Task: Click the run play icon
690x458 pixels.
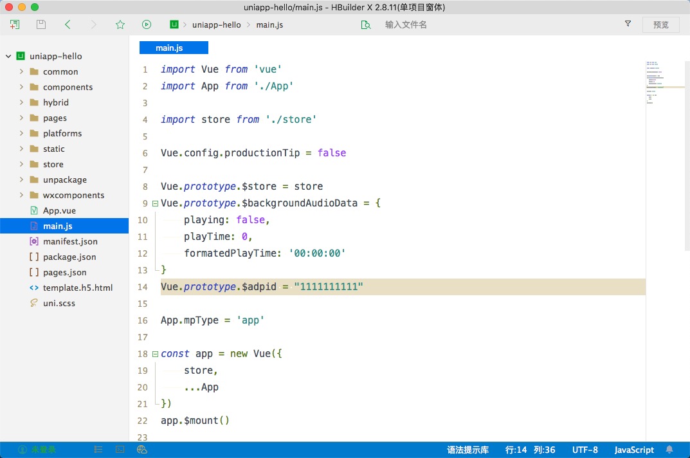Action: coord(147,24)
